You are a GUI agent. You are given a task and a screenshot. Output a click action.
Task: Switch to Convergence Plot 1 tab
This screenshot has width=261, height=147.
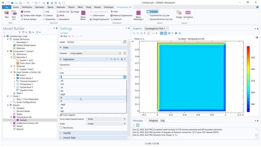(x=155, y=29)
